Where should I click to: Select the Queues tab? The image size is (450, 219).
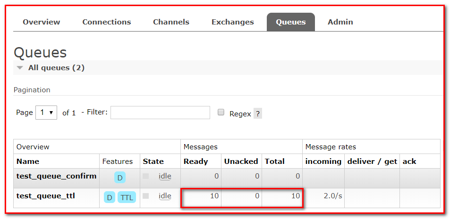click(x=291, y=22)
